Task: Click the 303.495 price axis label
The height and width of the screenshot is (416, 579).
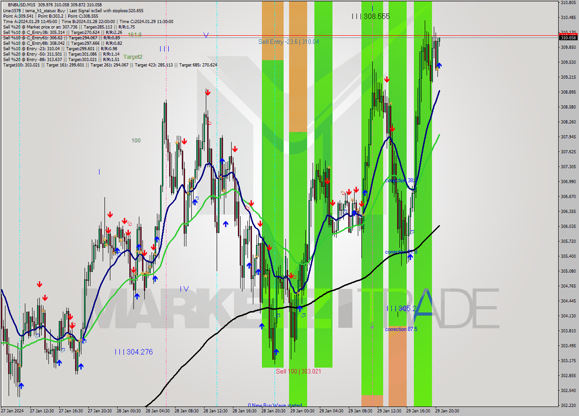Action: [568, 346]
